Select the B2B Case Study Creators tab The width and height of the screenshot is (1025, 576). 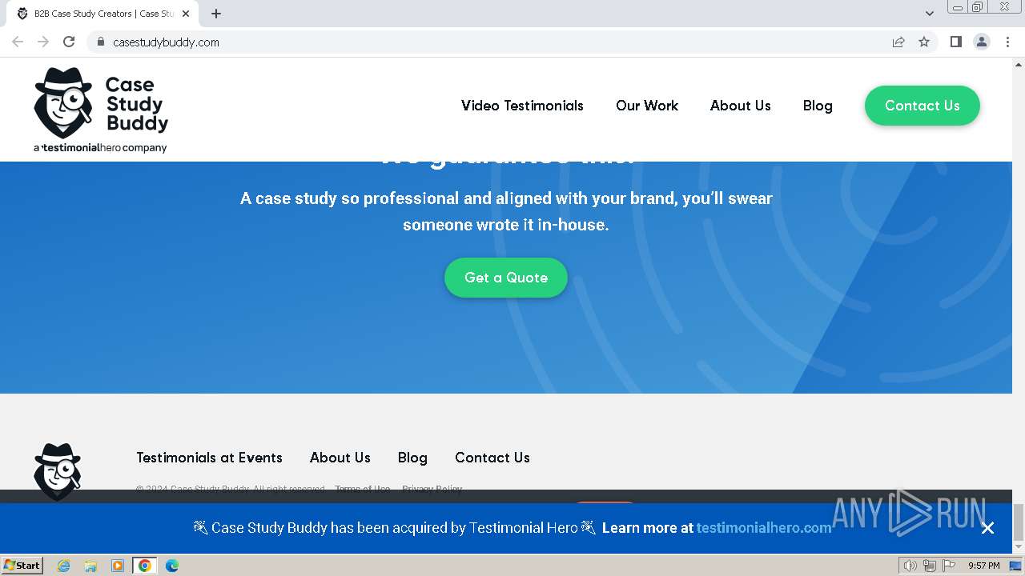click(x=102, y=14)
